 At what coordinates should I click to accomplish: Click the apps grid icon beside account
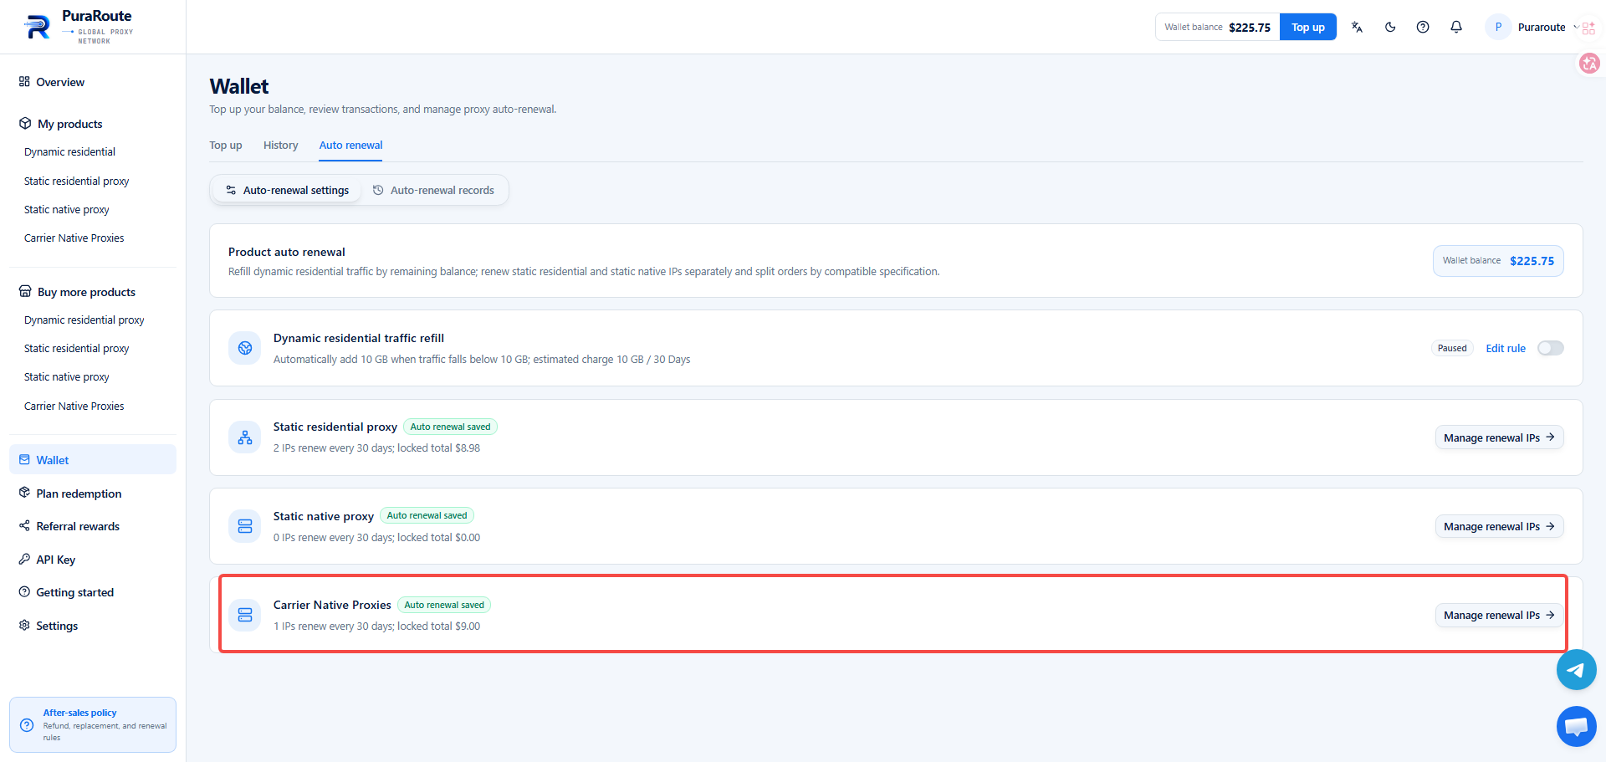coord(1588,28)
